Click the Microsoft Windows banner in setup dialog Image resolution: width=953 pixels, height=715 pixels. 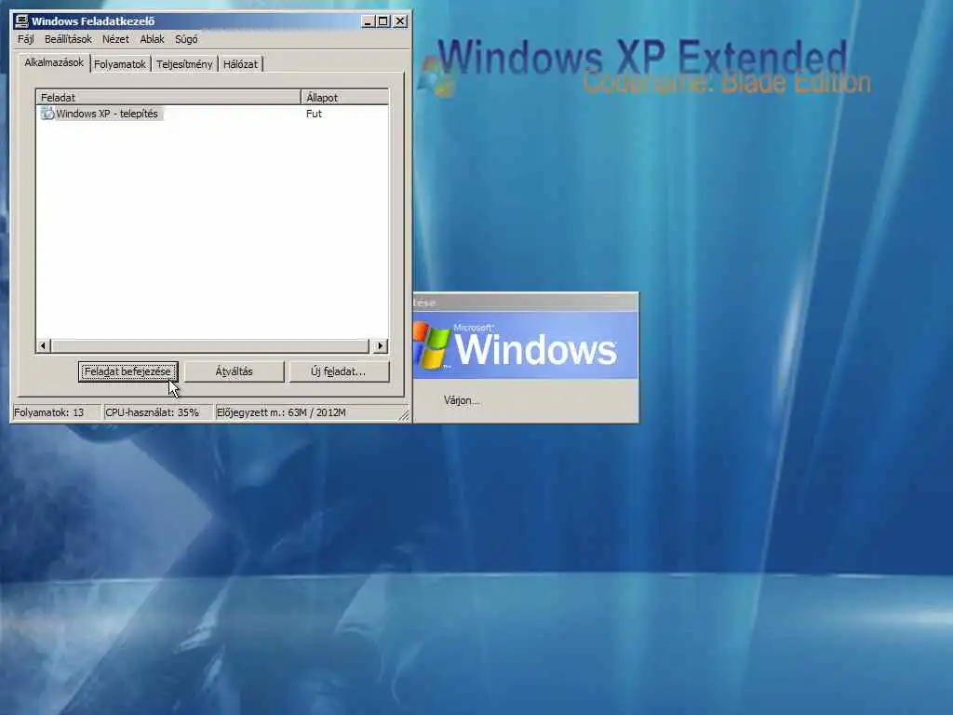[525, 345]
